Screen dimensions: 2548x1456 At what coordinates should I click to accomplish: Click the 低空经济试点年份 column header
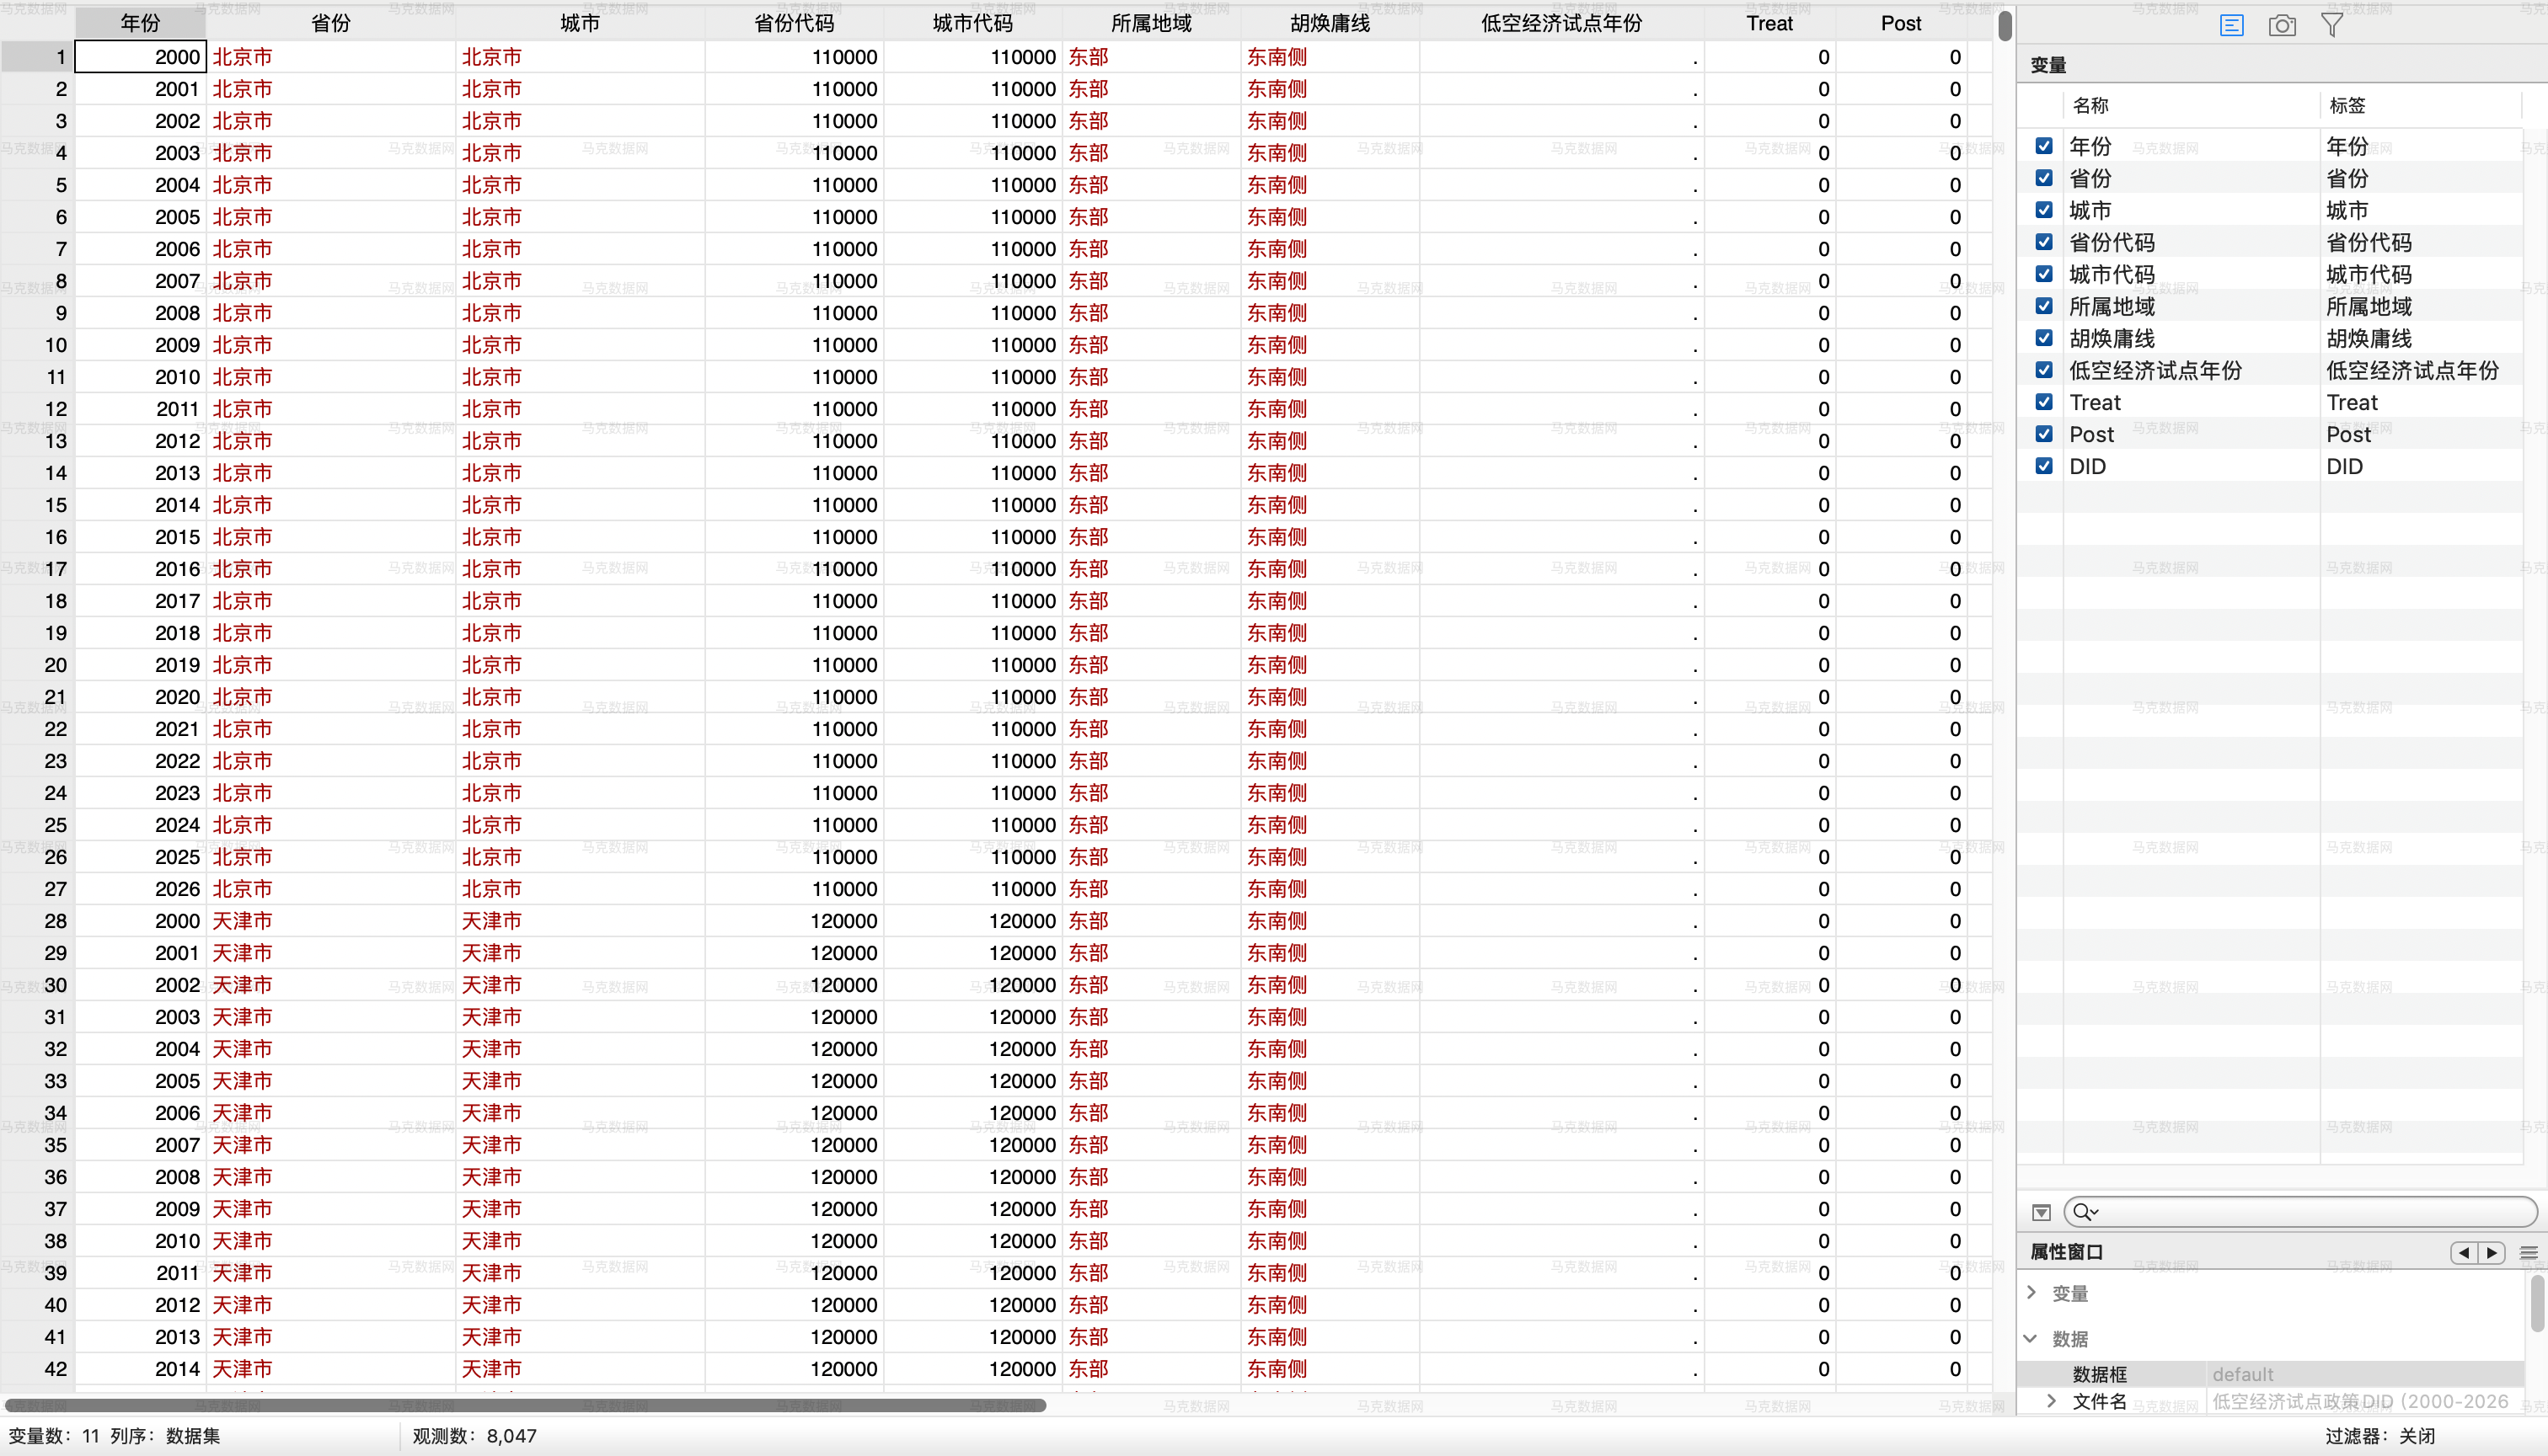point(1560,23)
